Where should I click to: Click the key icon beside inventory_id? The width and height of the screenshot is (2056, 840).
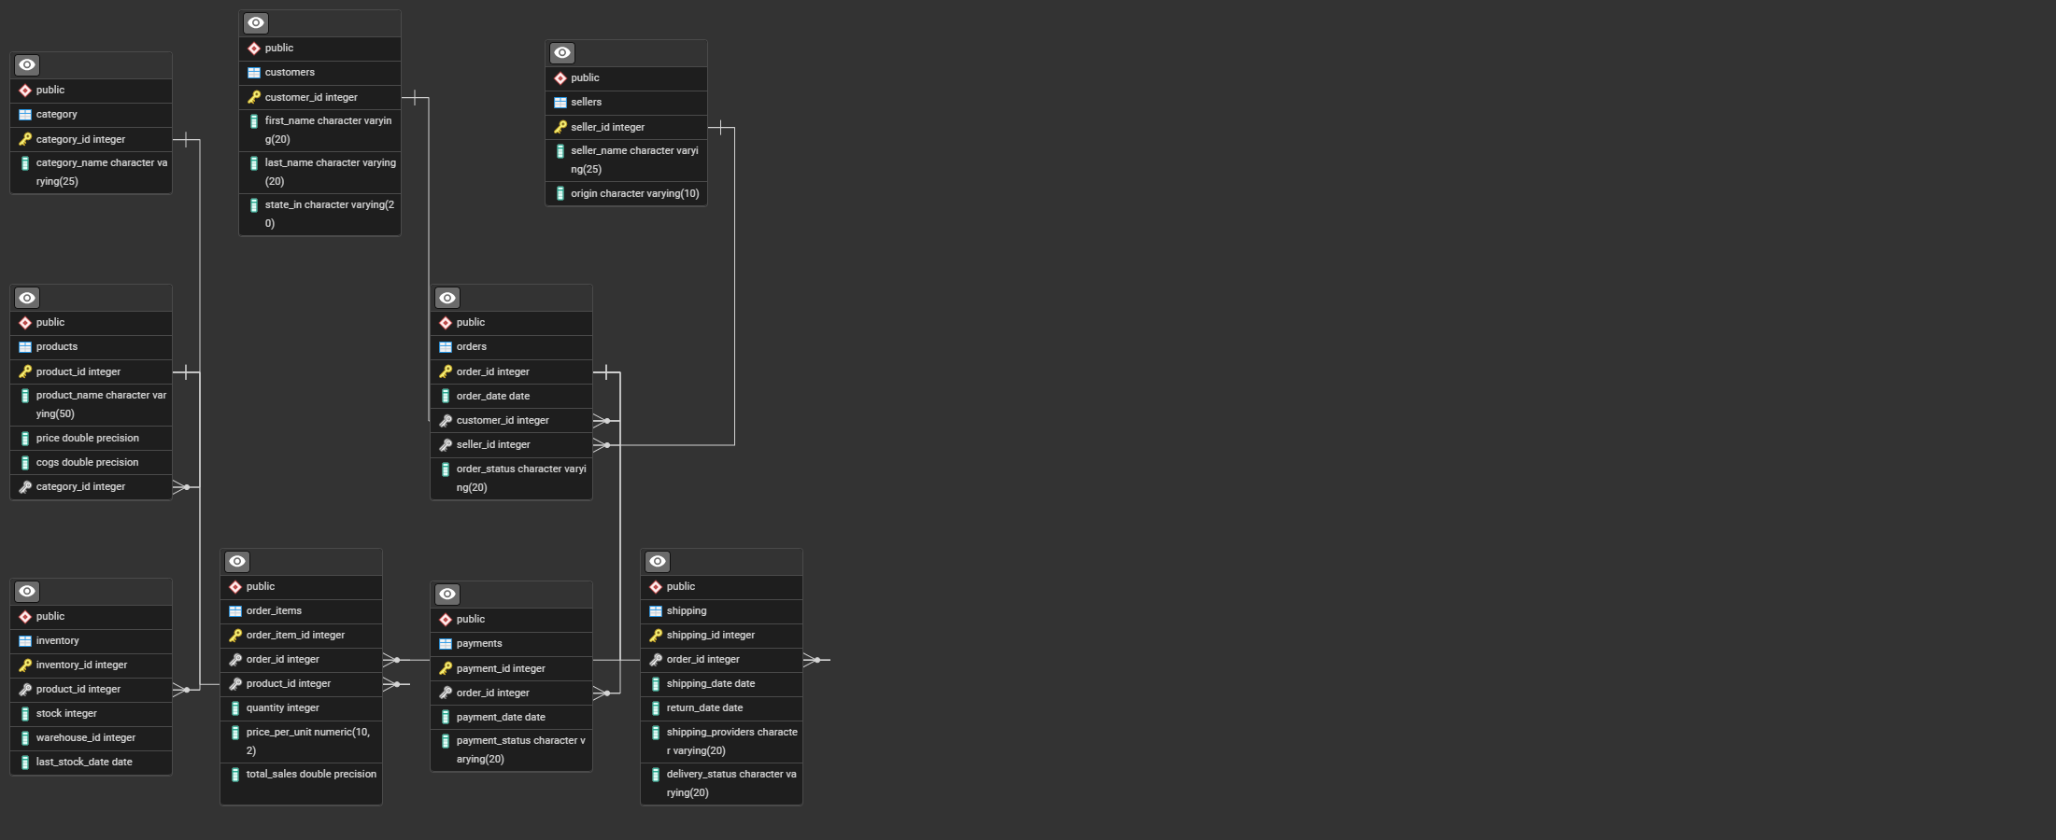[24, 665]
